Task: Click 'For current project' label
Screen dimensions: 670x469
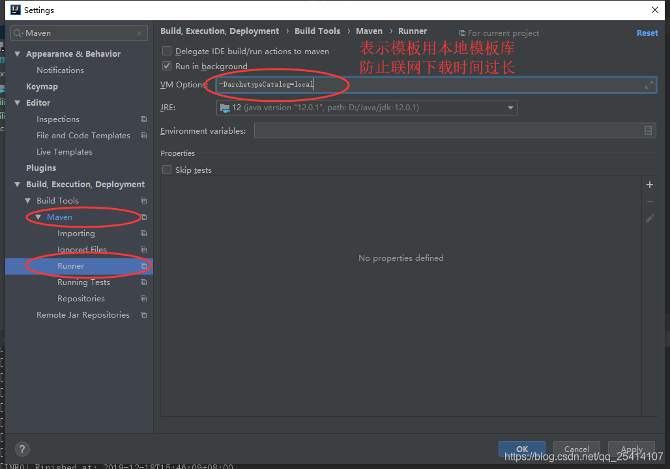Action: click(x=503, y=33)
